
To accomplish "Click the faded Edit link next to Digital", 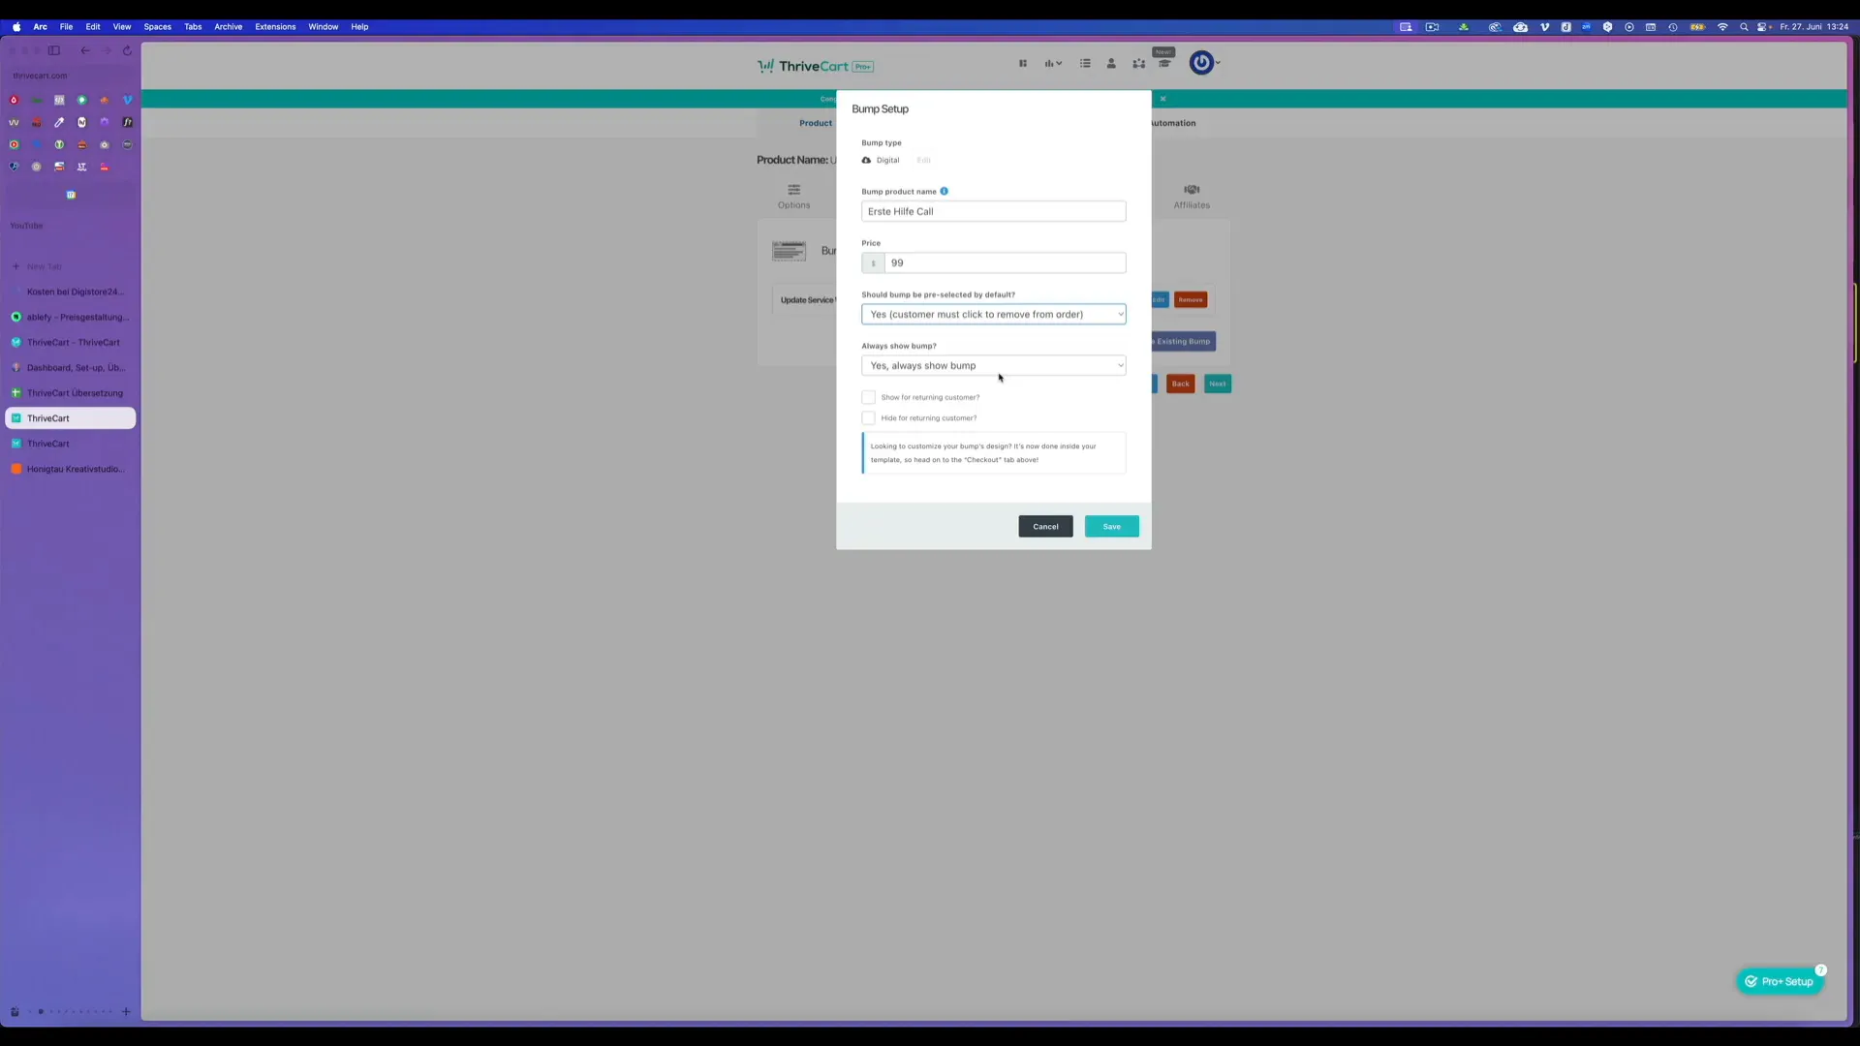I will coord(923,161).
